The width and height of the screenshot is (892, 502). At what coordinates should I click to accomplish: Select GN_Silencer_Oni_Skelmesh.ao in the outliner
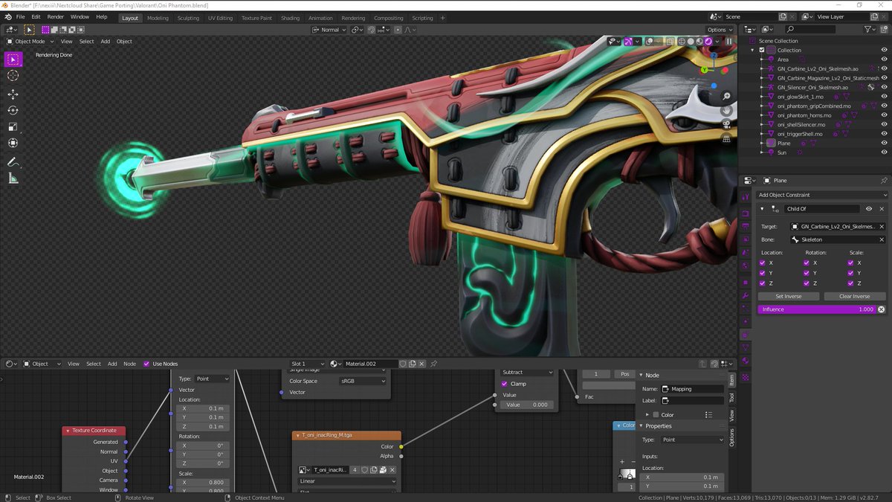coord(818,87)
